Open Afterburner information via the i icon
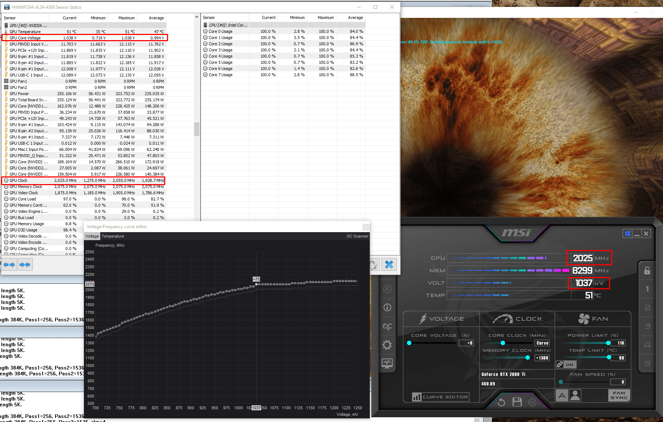The image size is (663, 422). coord(387,308)
